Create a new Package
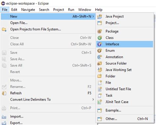This screenshot has width=156, height=125. coord(125,31)
